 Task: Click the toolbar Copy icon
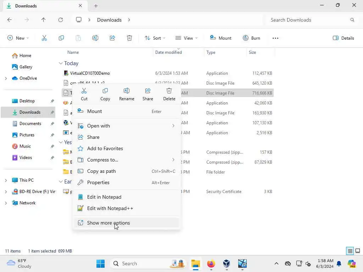(x=61, y=38)
